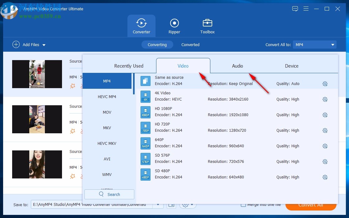Add files using the plus icon
The width and height of the screenshot is (349, 218).
coord(16,45)
